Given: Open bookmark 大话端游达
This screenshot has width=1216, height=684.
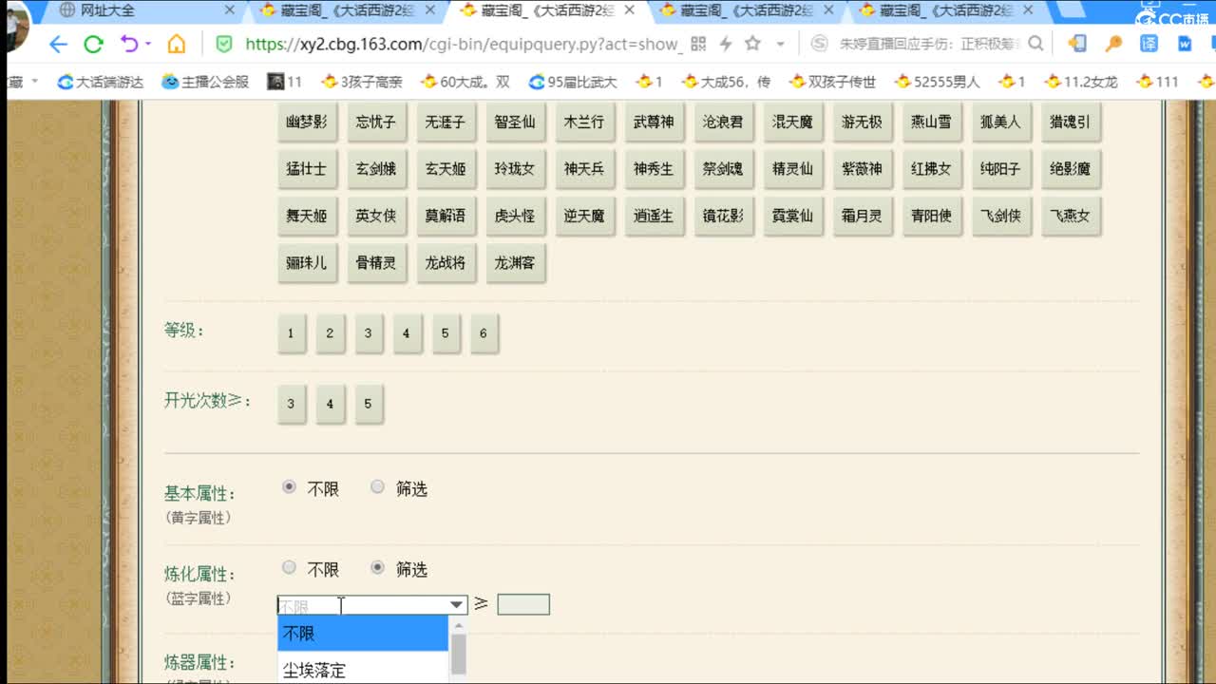Looking at the screenshot, I should 101,82.
